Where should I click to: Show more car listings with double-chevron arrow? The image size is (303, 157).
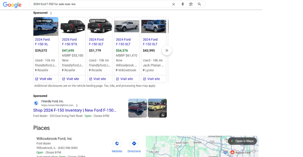point(167,50)
